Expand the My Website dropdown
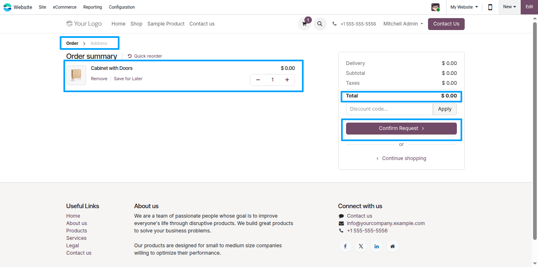Image resolution: width=538 pixels, height=267 pixels. [464, 7]
